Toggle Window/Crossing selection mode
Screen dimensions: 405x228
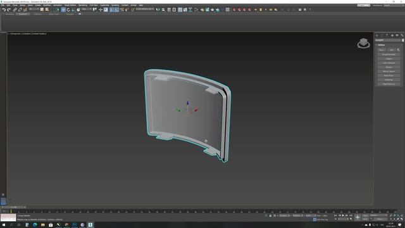click(x=58, y=9)
